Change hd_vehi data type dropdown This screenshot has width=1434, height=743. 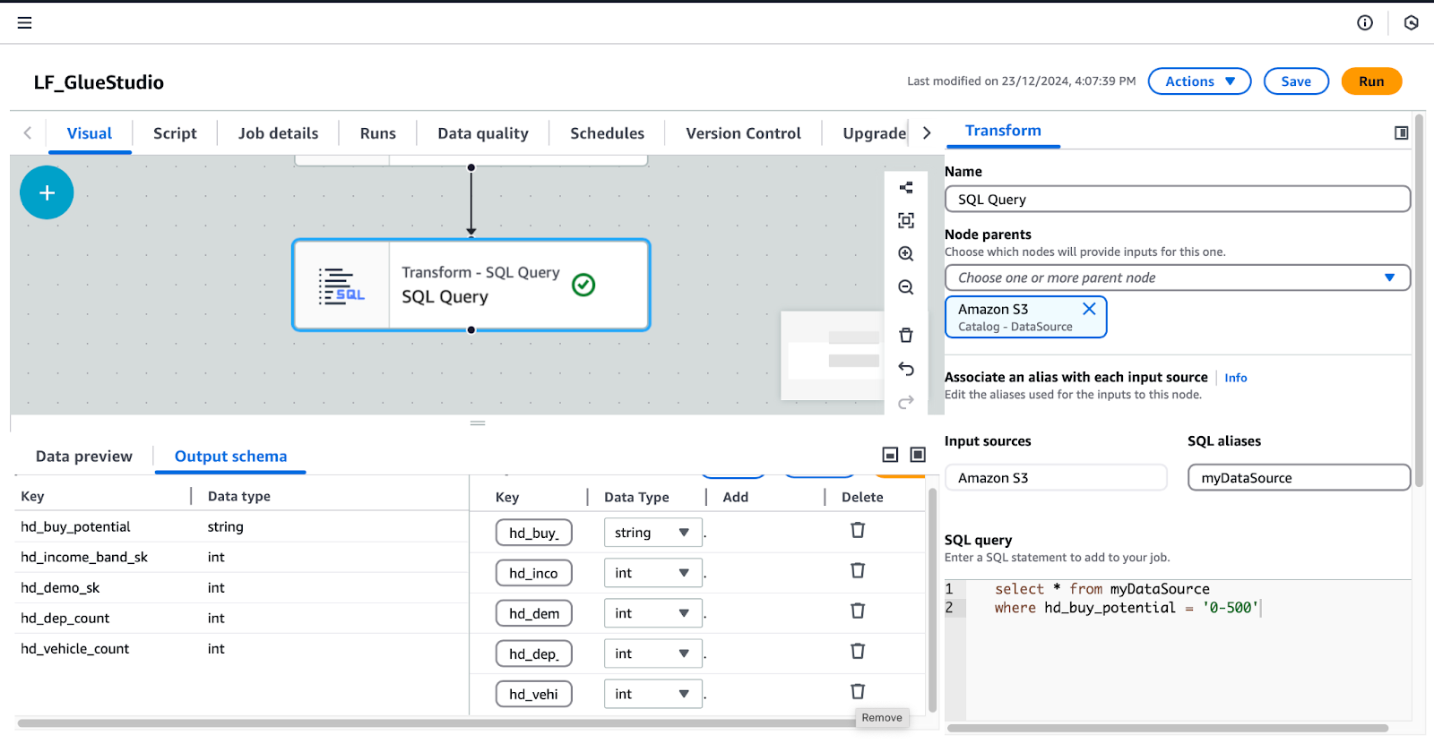point(652,694)
